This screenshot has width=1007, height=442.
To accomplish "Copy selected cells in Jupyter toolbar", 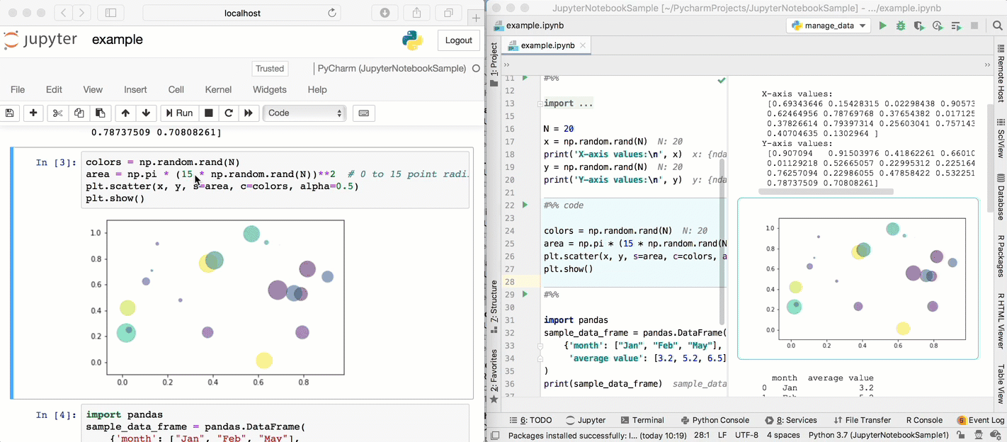I will coord(79,113).
